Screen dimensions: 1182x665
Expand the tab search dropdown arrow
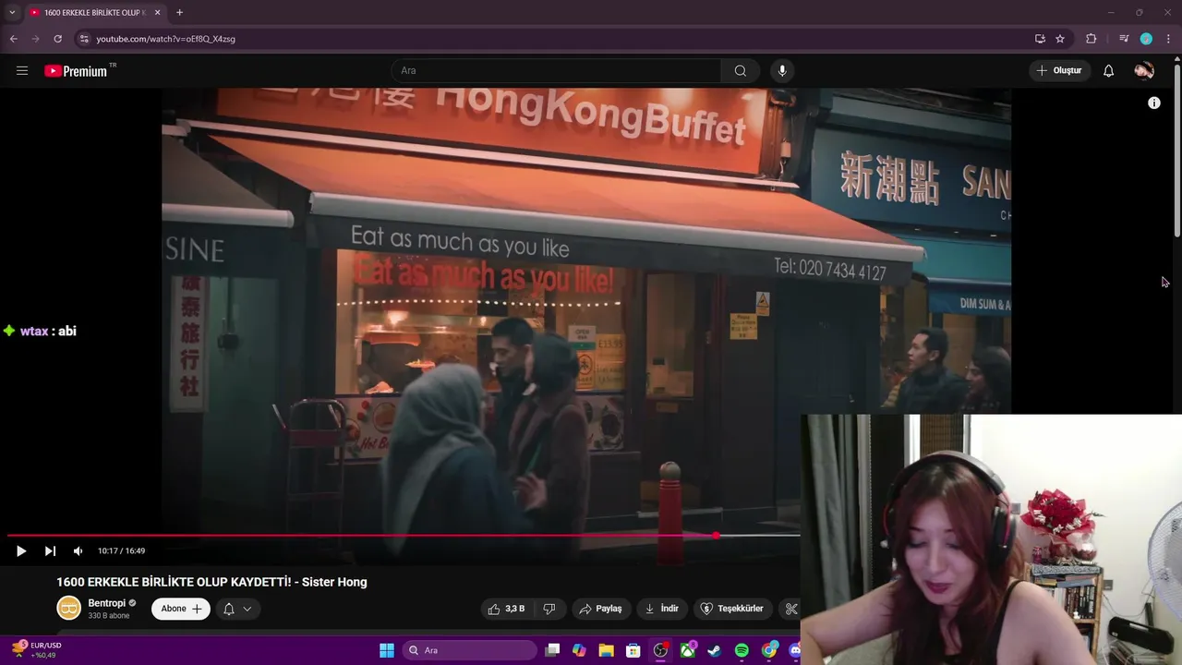12,13
